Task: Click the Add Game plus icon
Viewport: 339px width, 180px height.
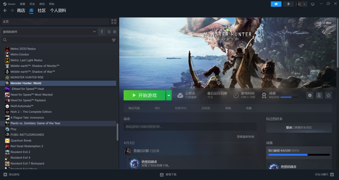Action: point(5,174)
